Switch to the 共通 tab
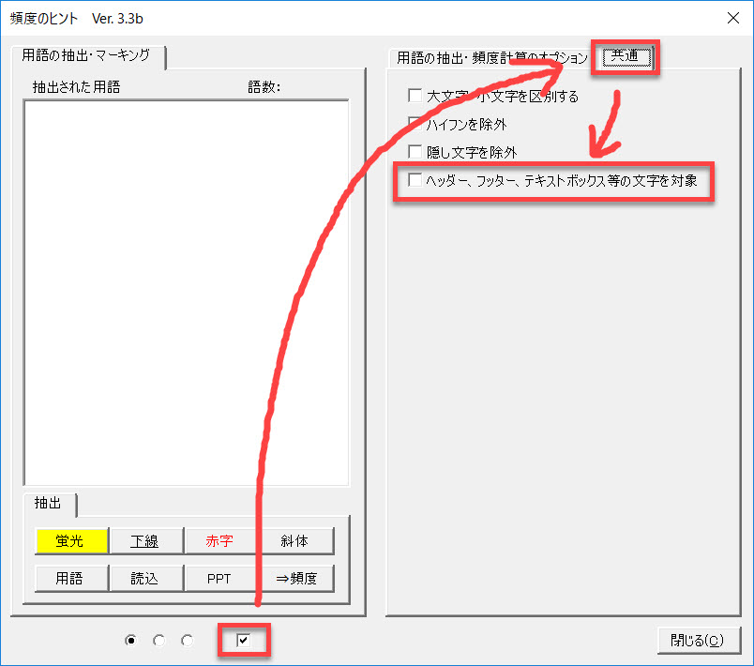This screenshot has height=666, width=754. [625, 57]
